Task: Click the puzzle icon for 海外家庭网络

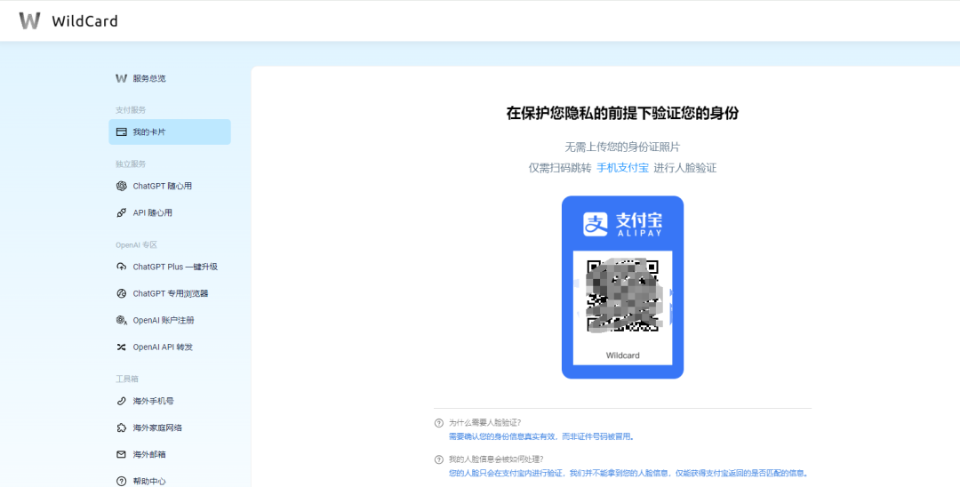Action: (121, 427)
